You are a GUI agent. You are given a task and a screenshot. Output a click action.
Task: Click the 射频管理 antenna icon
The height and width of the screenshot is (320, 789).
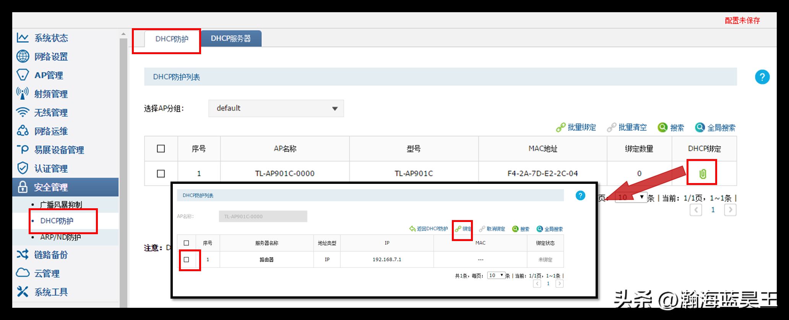click(x=23, y=93)
